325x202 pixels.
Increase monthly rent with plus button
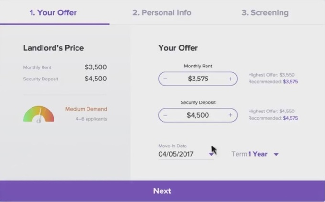click(230, 79)
